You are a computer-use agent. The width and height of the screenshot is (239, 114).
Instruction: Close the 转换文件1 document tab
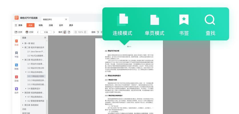(66, 19)
